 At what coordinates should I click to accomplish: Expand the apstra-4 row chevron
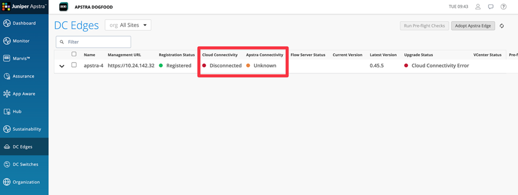click(62, 66)
